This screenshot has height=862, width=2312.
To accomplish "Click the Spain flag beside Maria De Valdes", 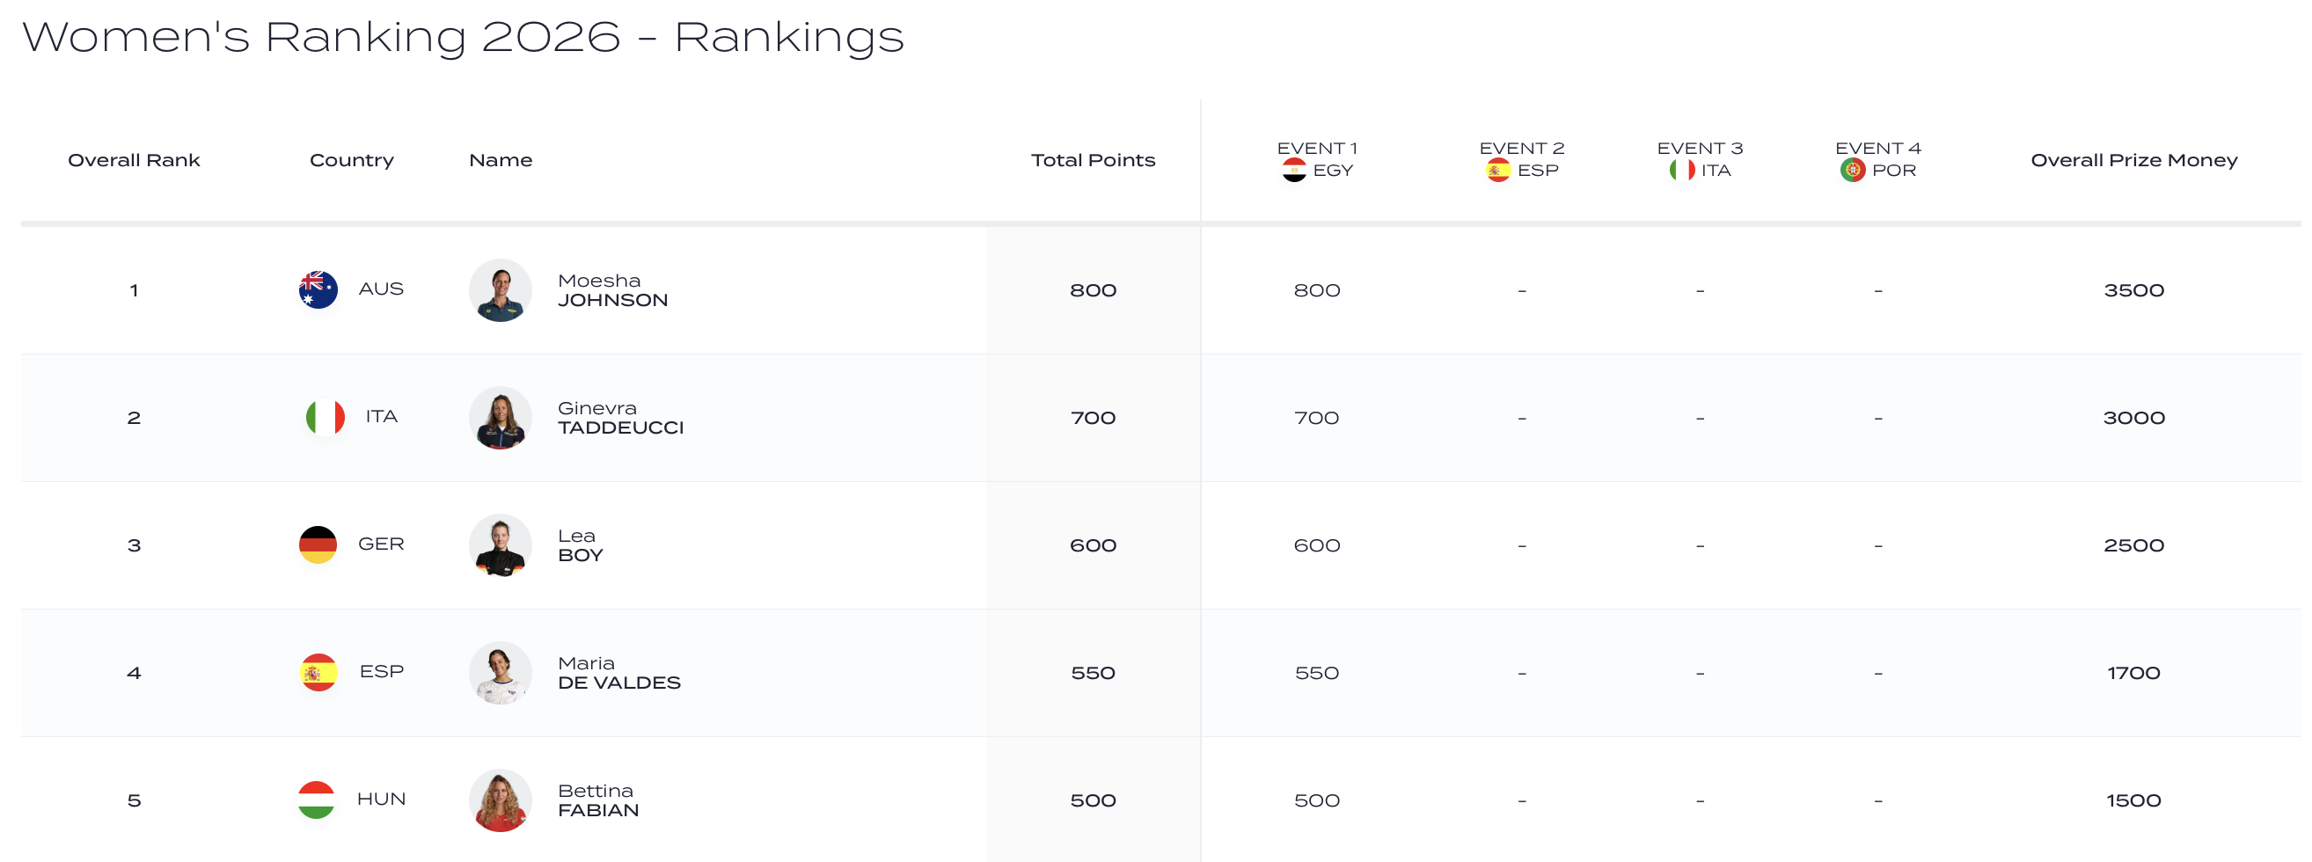I will click(x=318, y=672).
